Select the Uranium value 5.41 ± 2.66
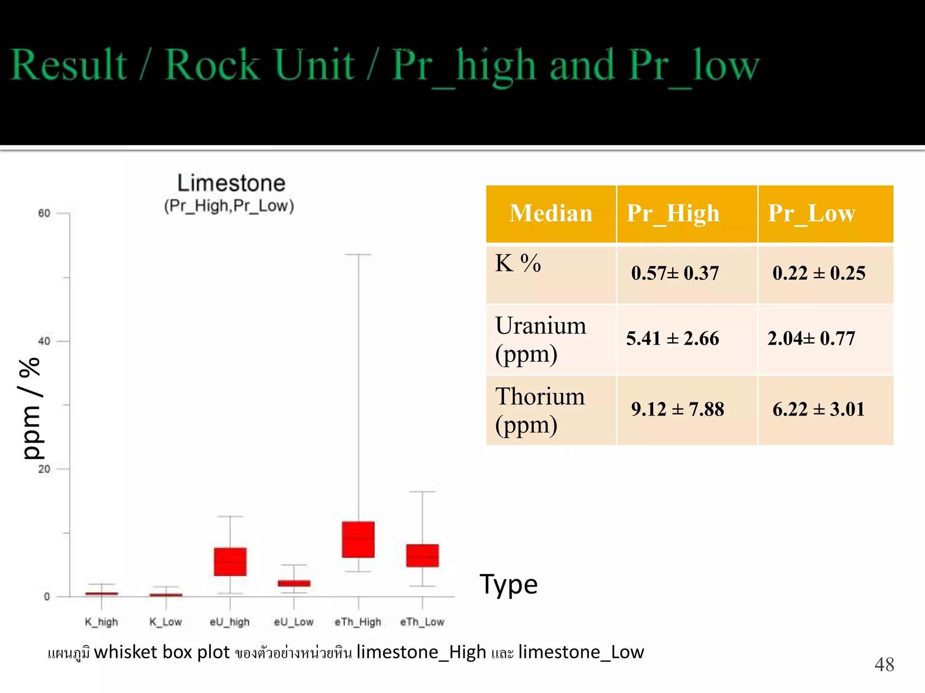This screenshot has width=925, height=693. [672, 338]
